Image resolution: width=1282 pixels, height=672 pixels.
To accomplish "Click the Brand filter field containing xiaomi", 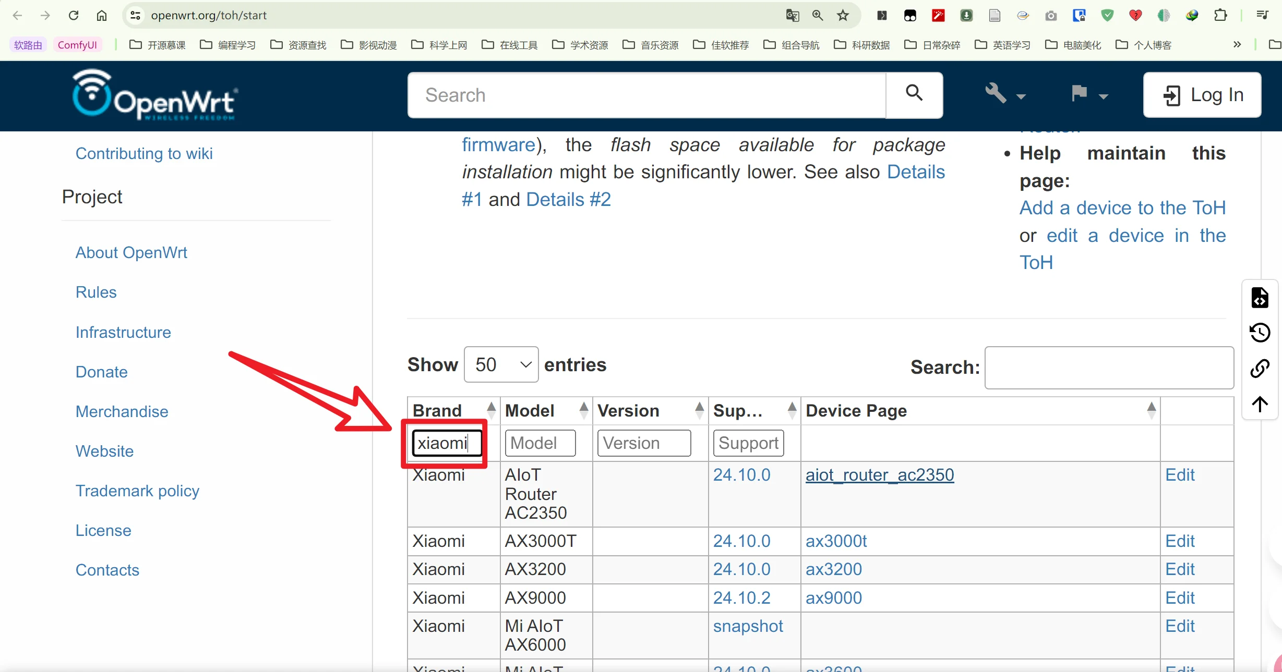I will [447, 443].
